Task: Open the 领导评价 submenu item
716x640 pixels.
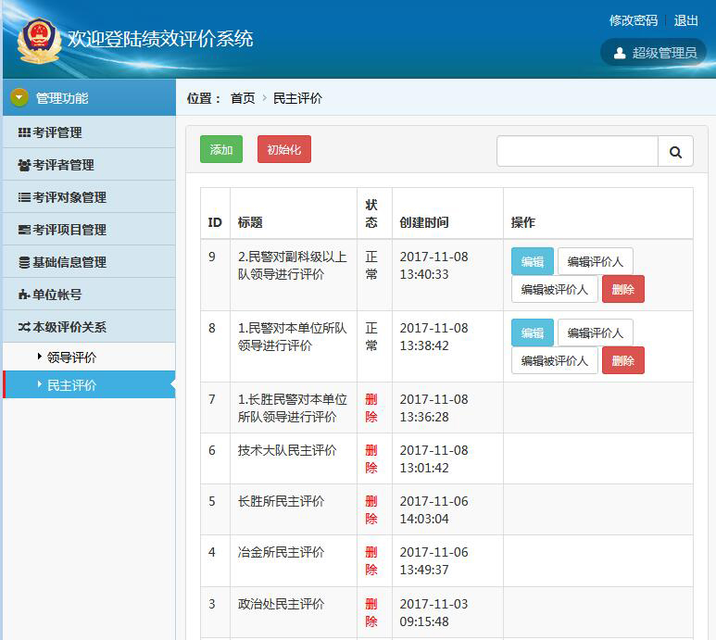Action: coord(71,358)
